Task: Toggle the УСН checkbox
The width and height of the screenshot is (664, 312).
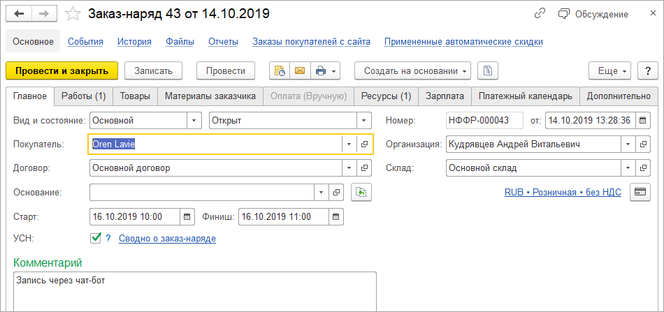Action: [x=96, y=239]
